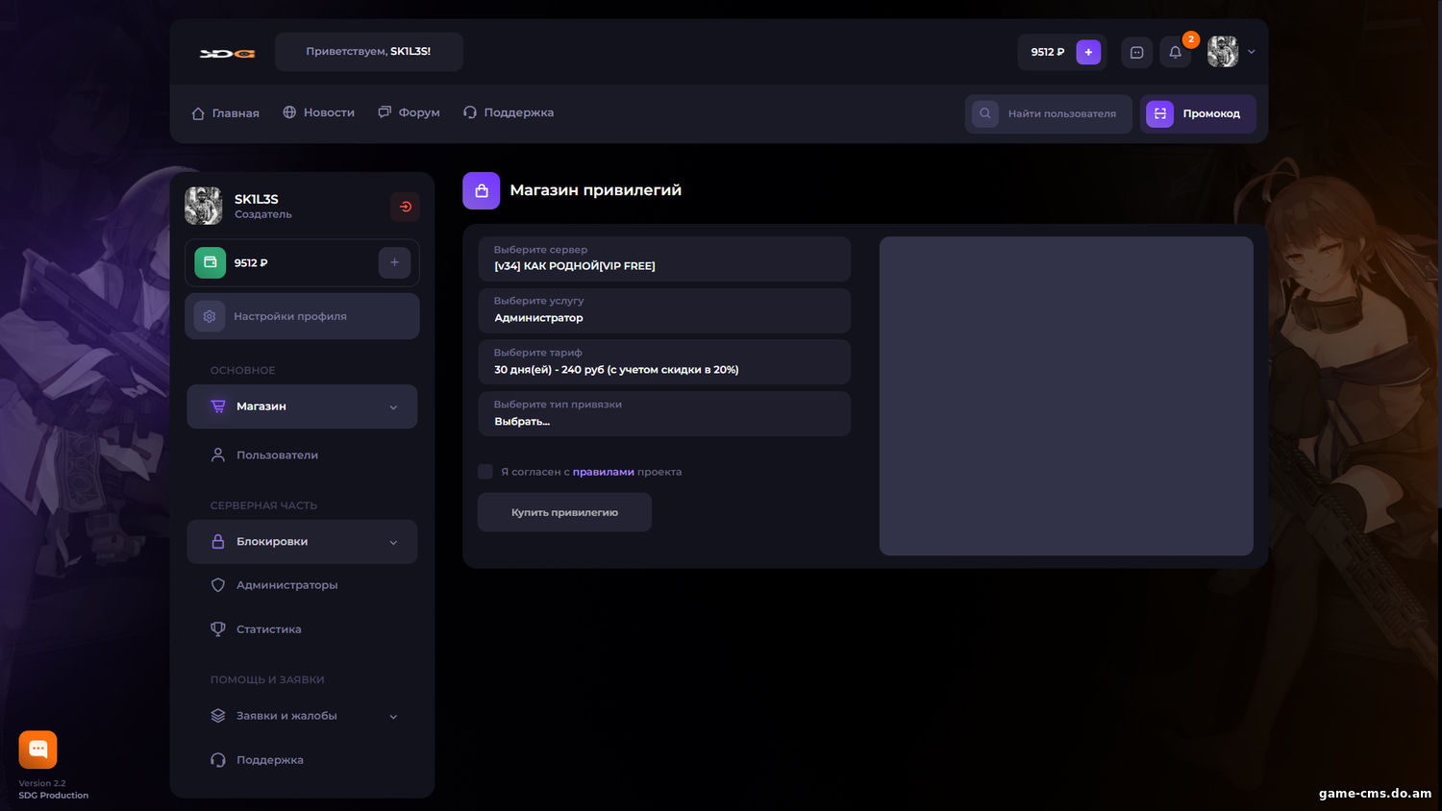This screenshot has height=811, width=1442.
Task: Open the server selection dropdown
Action: pyautogui.click(x=664, y=258)
